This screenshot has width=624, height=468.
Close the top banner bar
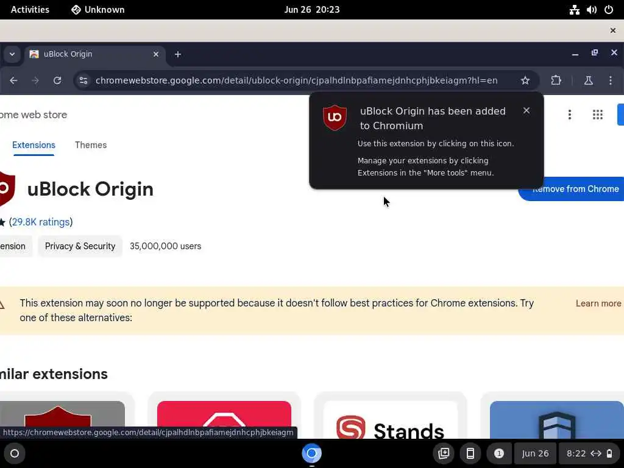click(613, 30)
